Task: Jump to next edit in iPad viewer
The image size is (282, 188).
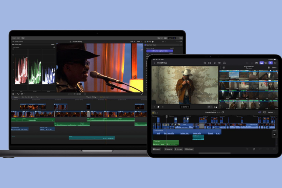Action: click(x=163, y=107)
